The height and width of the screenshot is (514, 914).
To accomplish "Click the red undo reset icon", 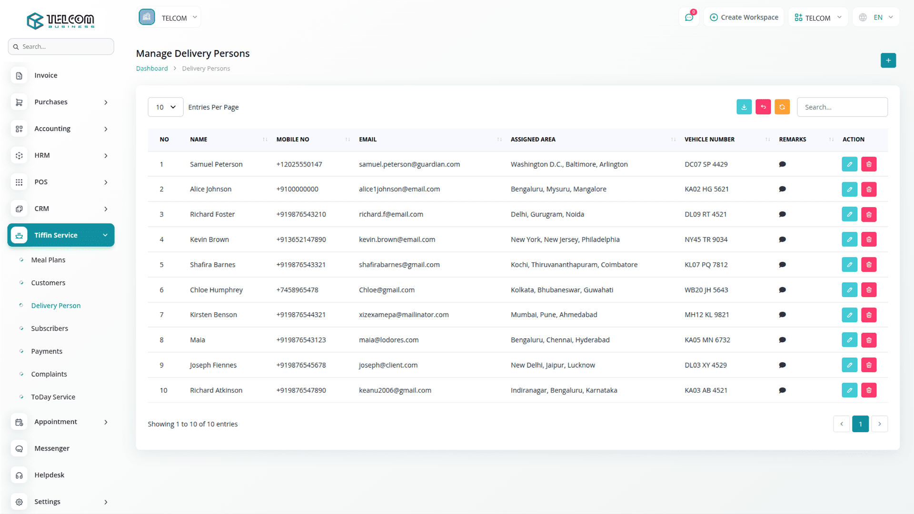I will click(763, 107).
